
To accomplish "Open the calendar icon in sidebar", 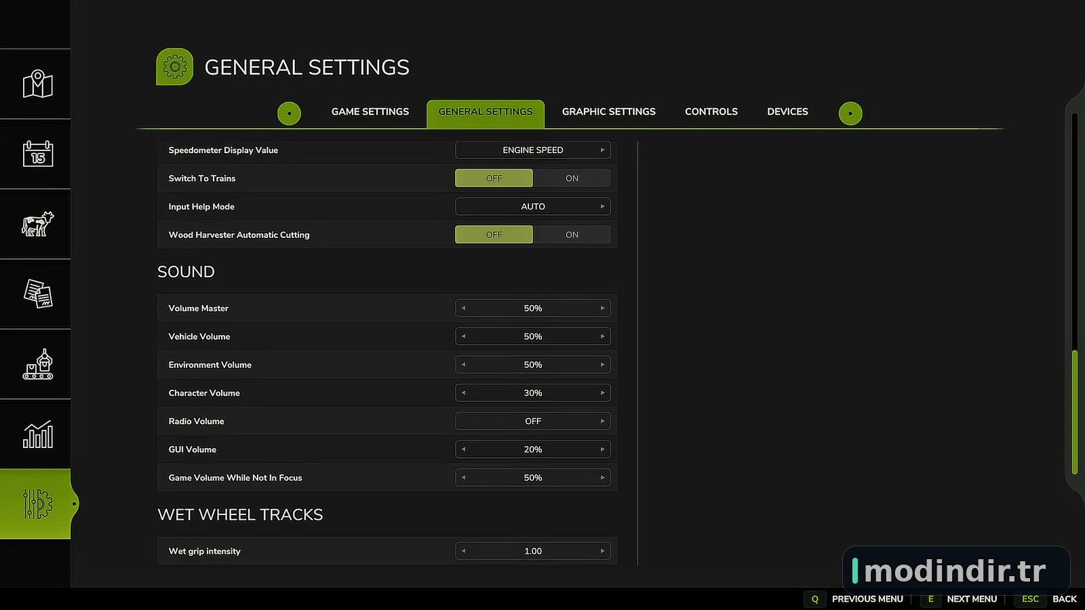I will click(x=37, y=154).
